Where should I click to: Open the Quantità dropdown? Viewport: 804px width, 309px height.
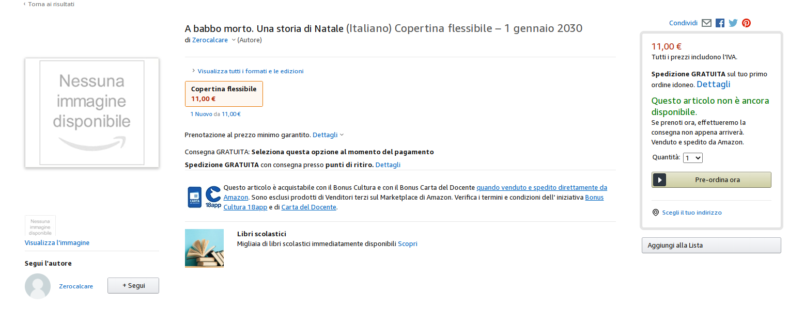pos(693,158)
